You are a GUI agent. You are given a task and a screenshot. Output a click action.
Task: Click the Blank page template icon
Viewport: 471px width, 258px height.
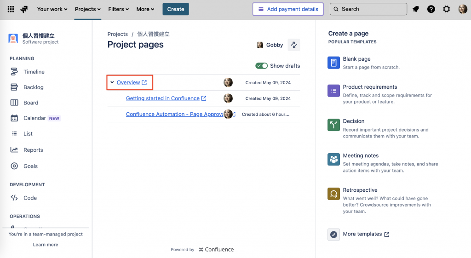(x=333, y=63)
